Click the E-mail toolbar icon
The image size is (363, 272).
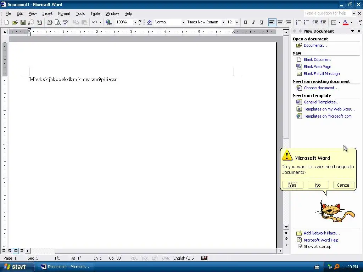(x=31, y=22)
